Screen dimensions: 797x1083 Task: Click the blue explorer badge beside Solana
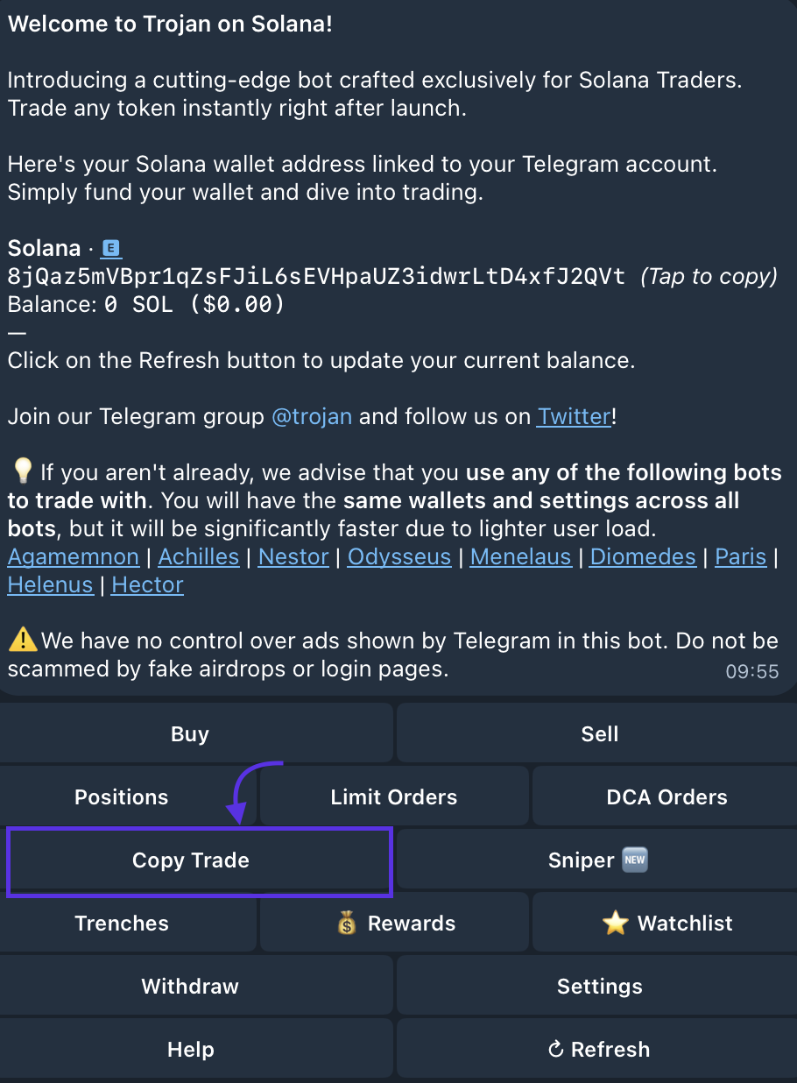(x=111, y=249)
